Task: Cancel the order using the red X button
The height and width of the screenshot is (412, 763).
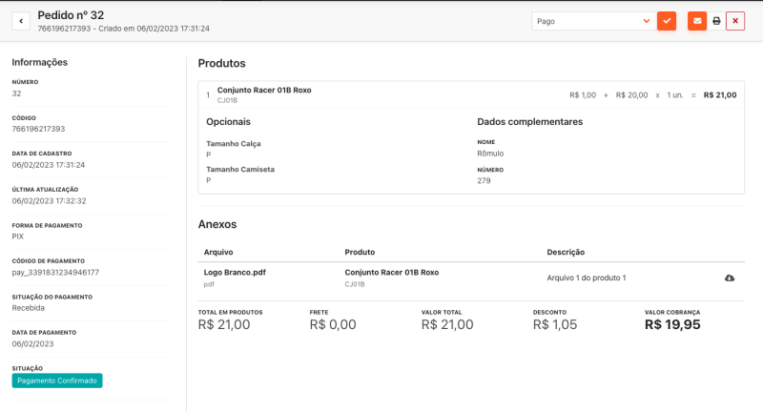Action: (735, 21)
